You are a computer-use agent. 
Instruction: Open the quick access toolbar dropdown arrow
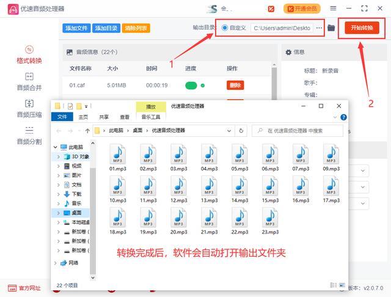click(x=86, y=106)
